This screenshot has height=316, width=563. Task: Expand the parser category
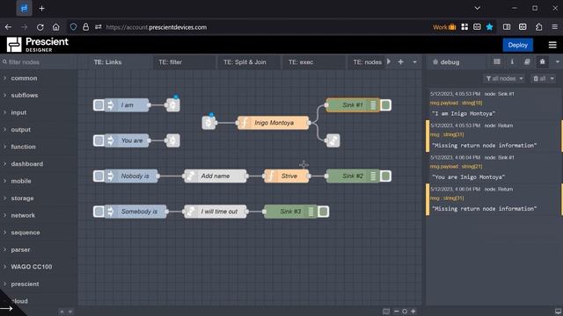20,249
